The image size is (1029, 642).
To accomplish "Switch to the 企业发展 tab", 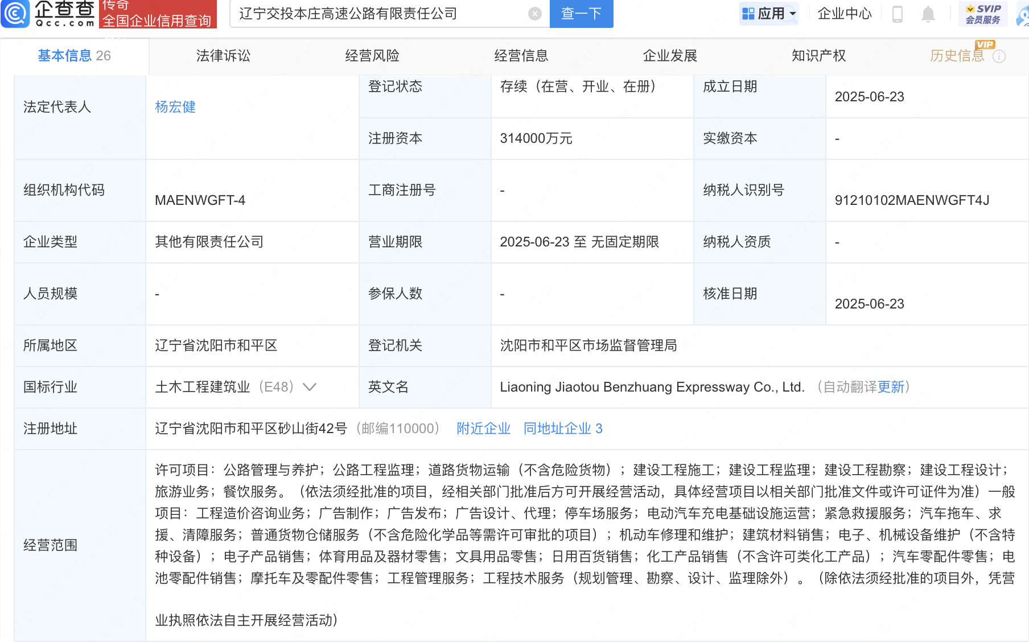I will tap(670, 56).
